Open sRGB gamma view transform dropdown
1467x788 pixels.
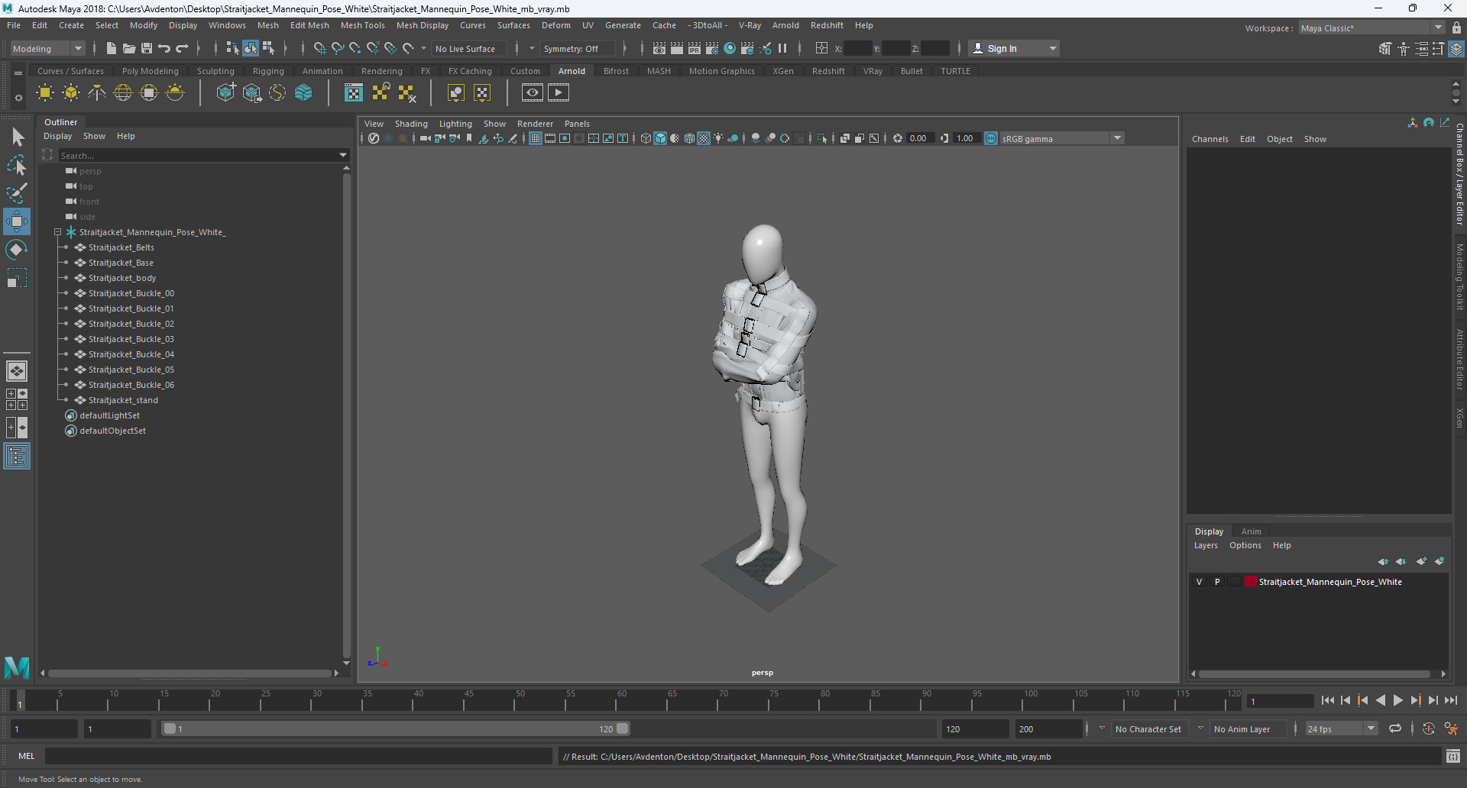[x=1062, y=138]
